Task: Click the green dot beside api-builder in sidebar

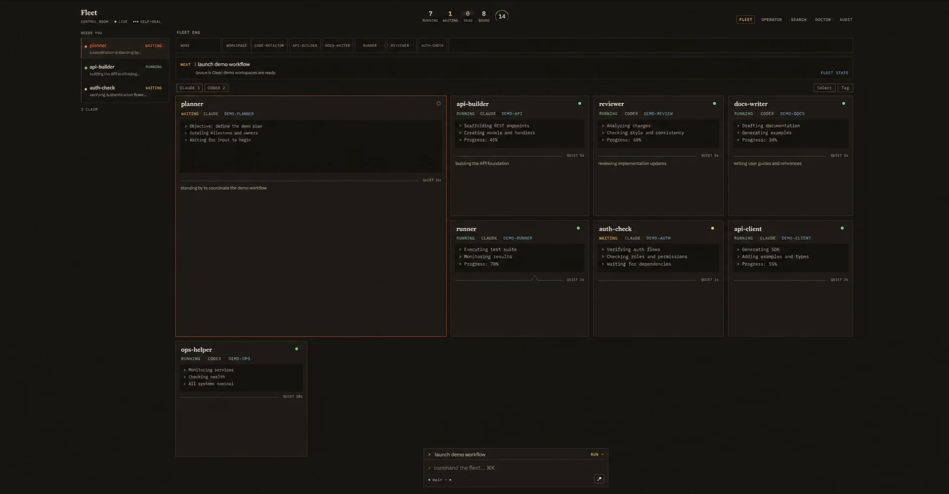Action: (86, 68)
